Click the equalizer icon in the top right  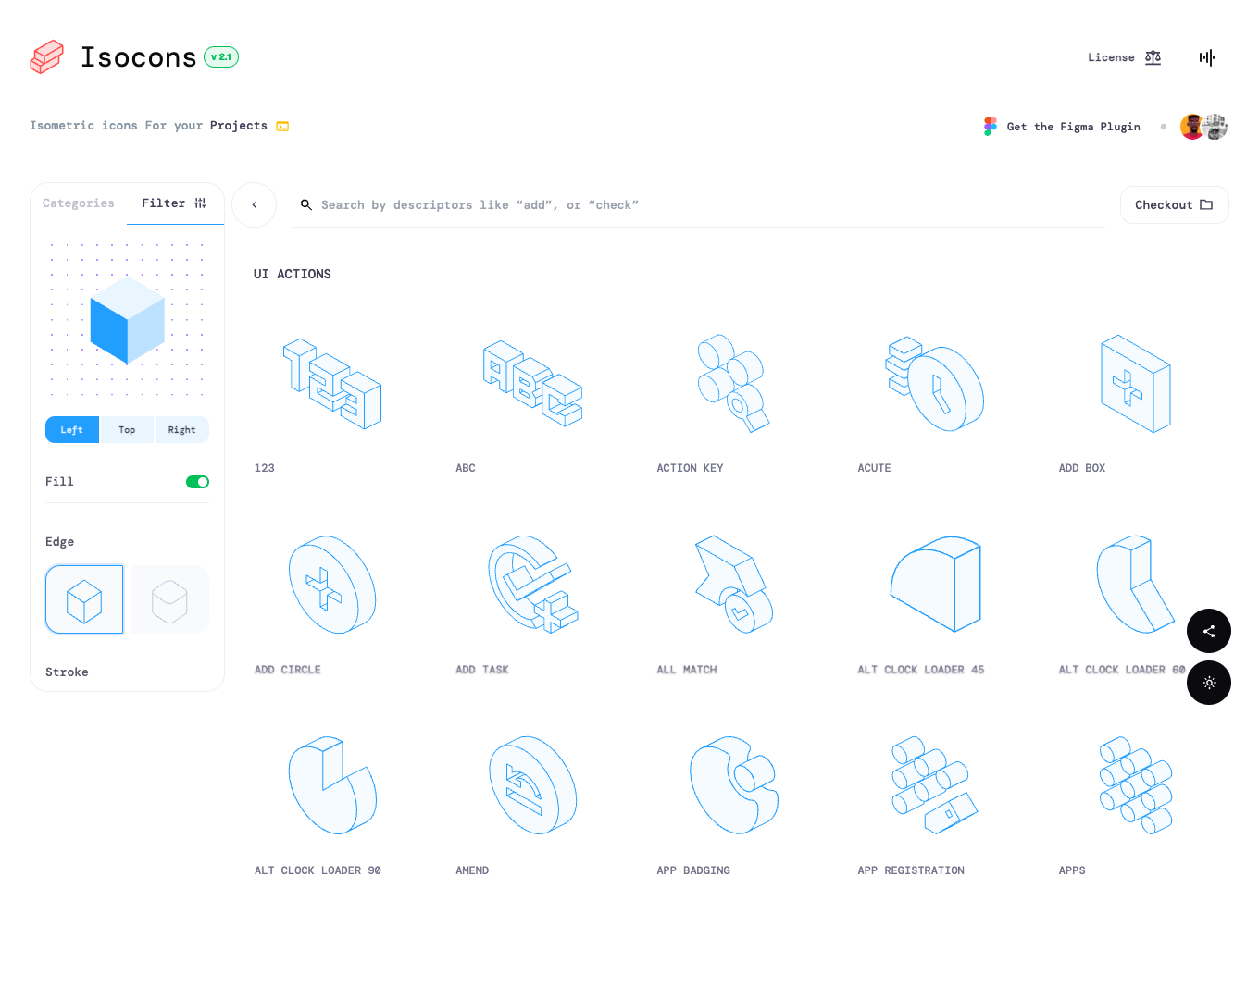coord(1207,57)
